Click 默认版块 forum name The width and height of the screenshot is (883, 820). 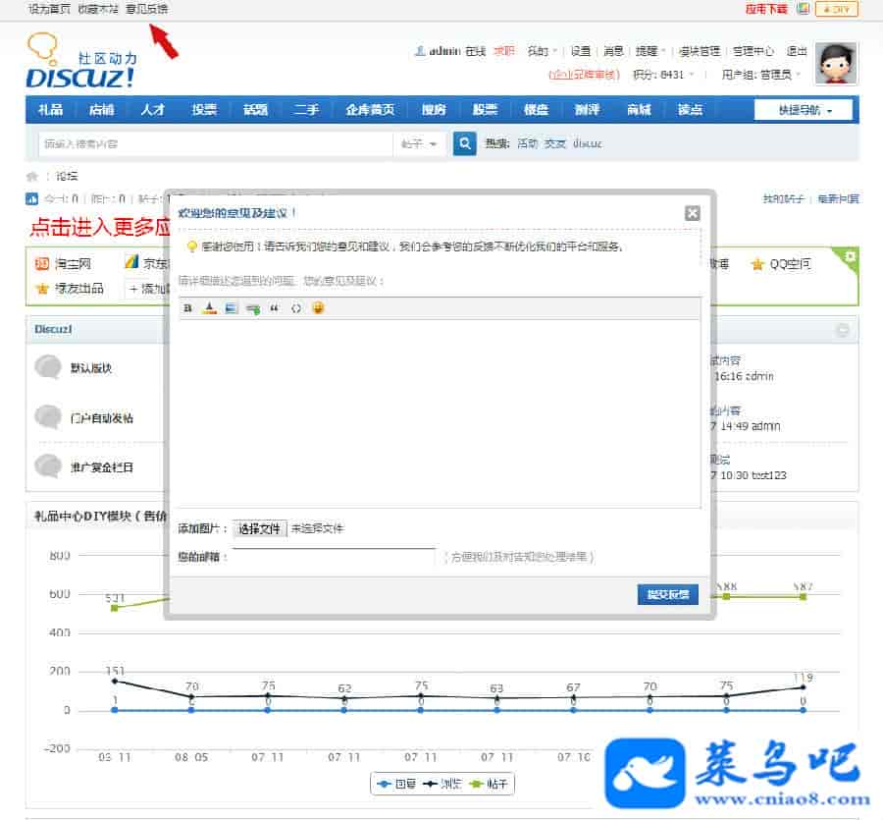point(91,368)
